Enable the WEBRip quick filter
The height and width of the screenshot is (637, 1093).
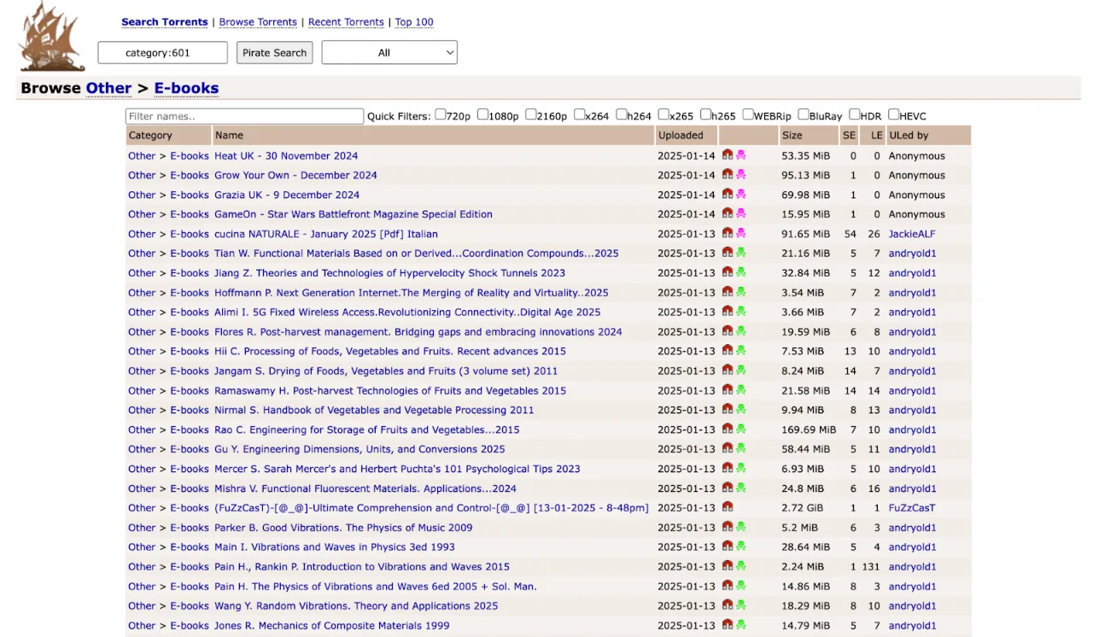tap(747, 114)
